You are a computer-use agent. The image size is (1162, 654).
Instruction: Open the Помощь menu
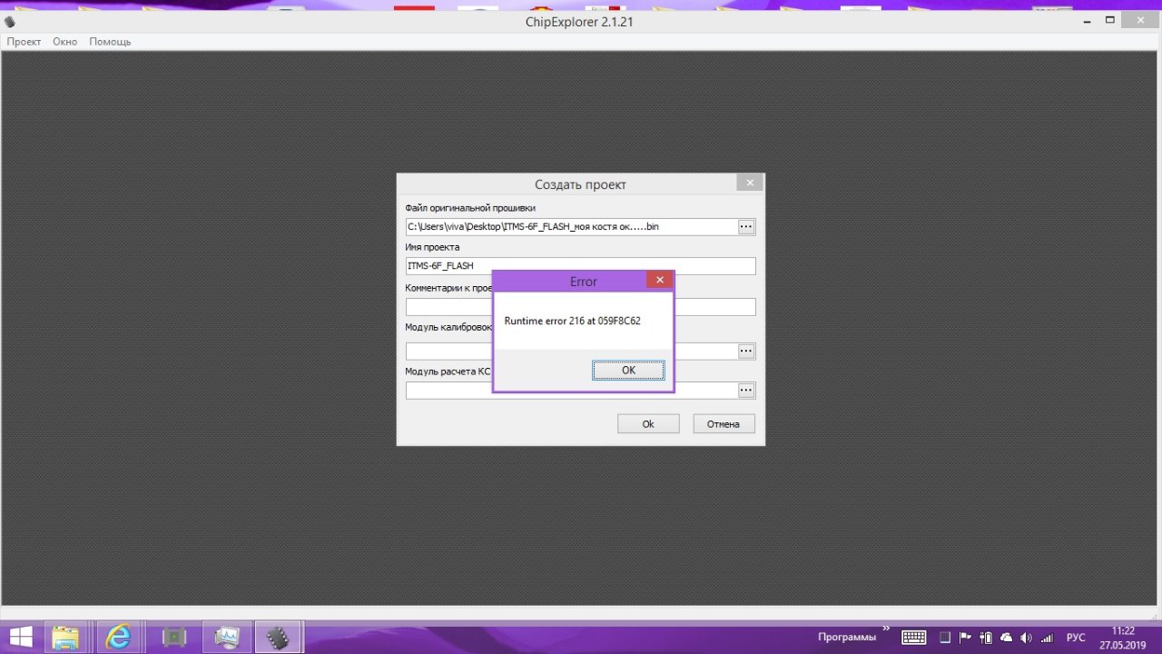110,42
